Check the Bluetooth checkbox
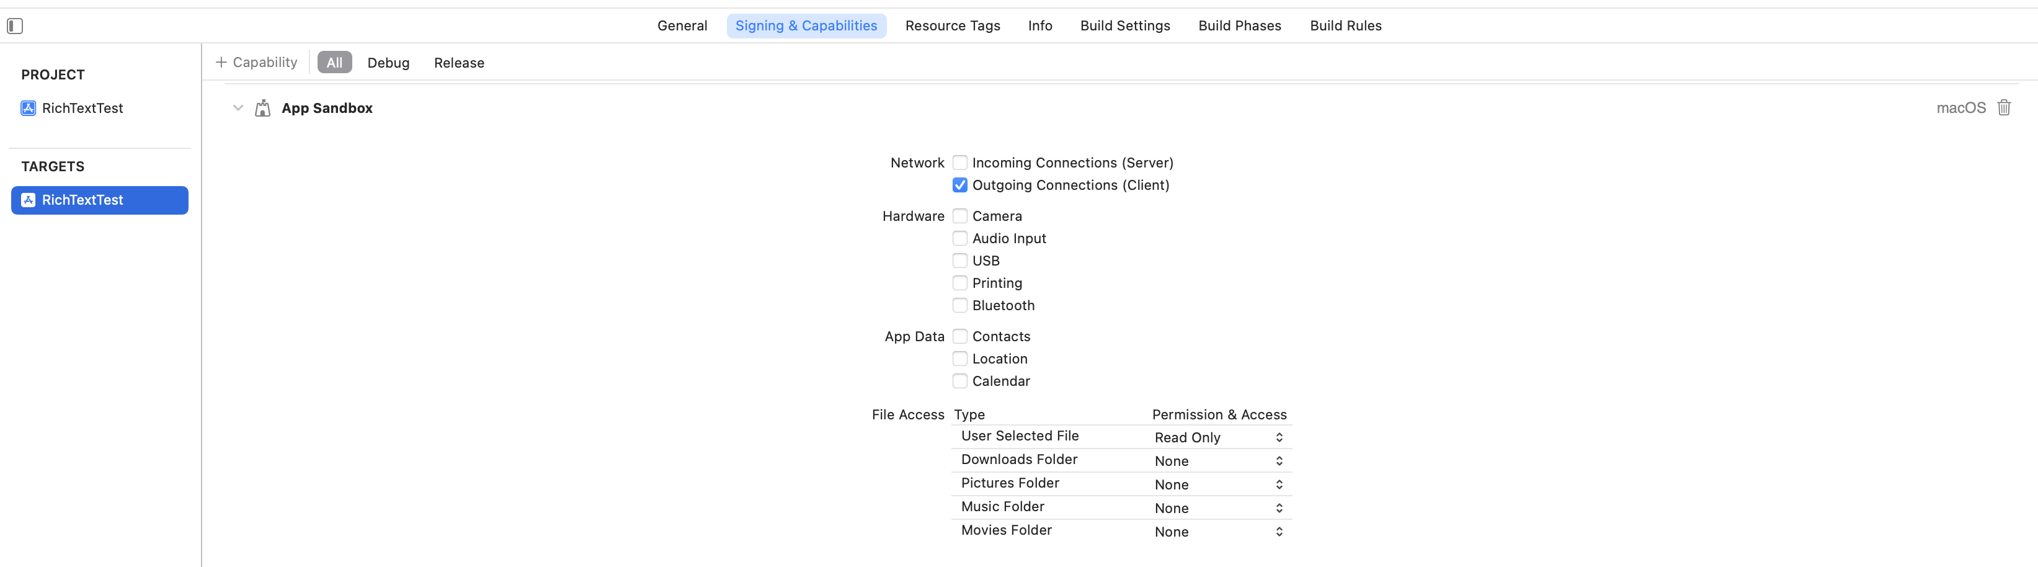This screenshot has width=2038, height=567. point(959,305)
